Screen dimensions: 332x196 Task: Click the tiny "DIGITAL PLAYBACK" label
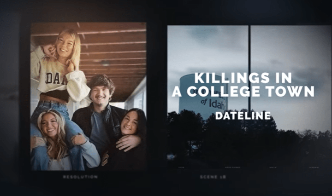coord(232,167)
